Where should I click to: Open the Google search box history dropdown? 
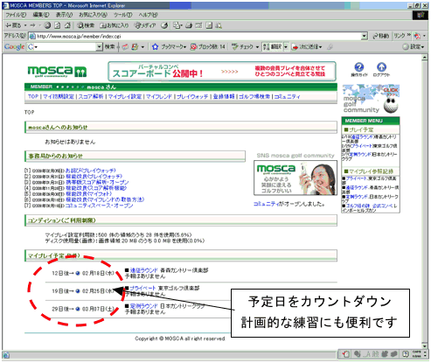click(x=100, y=46)
